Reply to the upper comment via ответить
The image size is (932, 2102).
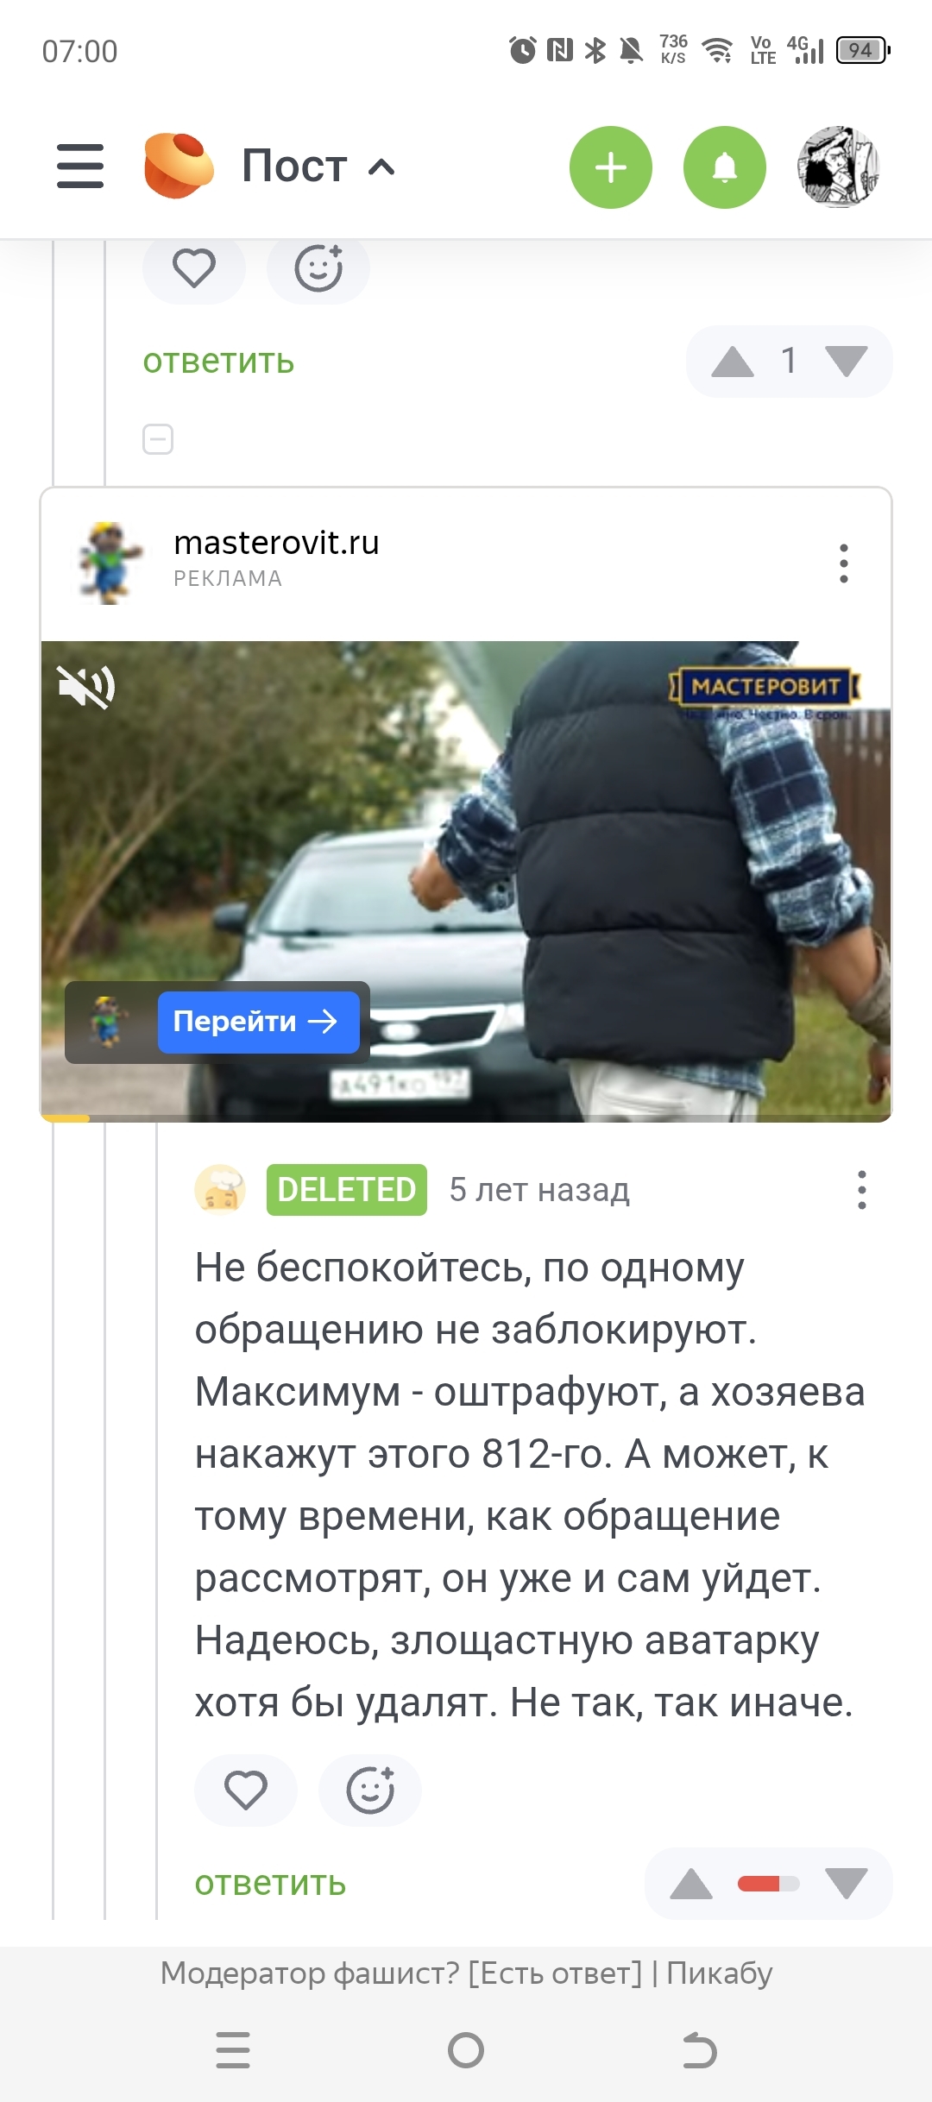[219, 362]
